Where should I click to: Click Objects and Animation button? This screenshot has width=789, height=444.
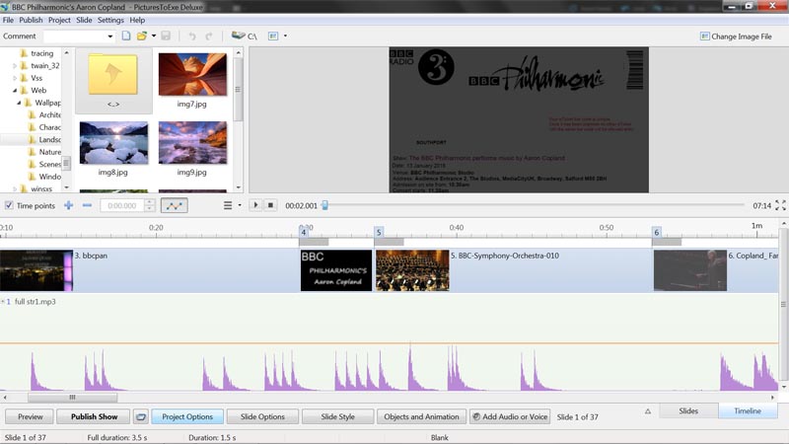(x=422, y=416)
